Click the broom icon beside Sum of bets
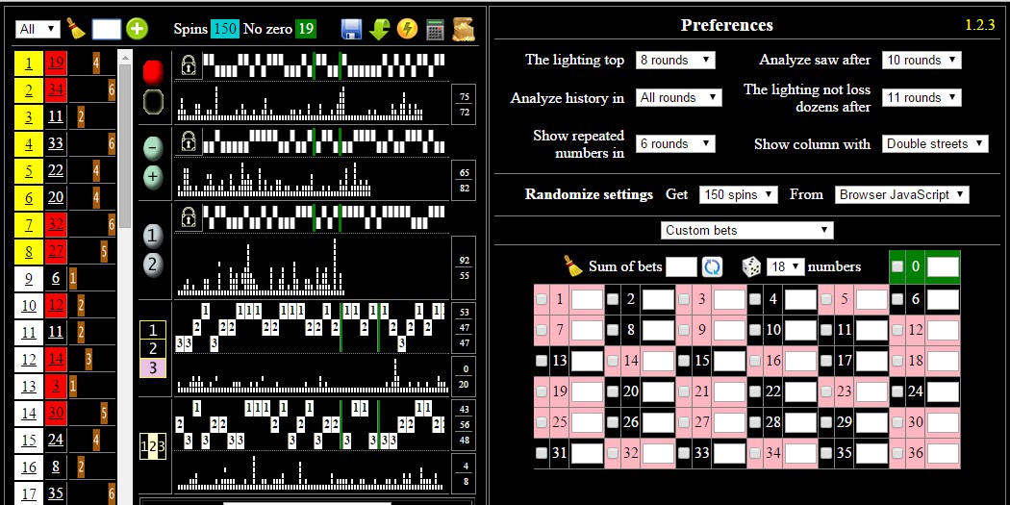The height and width of the screenshot is (505, 1010). coord(572,266)
